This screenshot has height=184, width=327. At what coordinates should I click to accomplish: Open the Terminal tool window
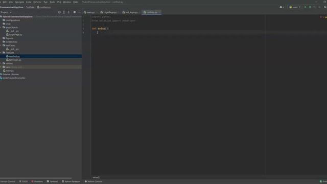[x=52, y=181]
